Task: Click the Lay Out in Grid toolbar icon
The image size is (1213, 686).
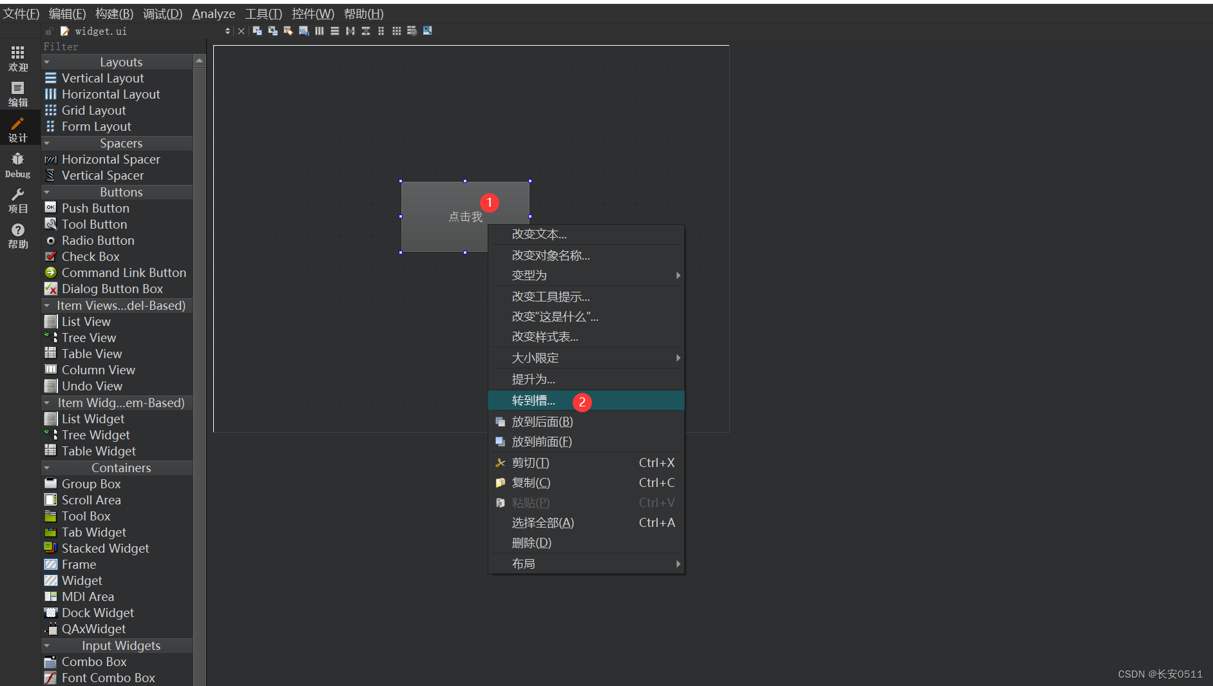Action: tap(396, 31)
